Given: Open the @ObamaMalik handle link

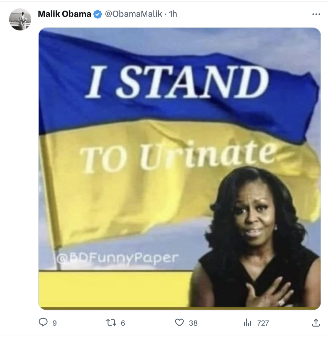Looking at the screenshot, I should pos(132,14).
